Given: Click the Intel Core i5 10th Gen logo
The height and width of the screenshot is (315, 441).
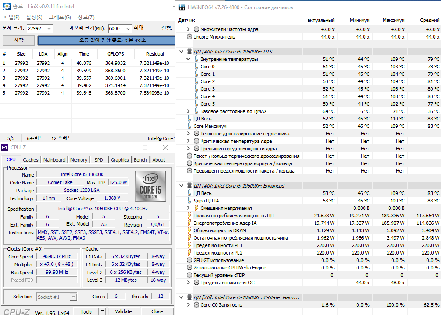Looking at the screenshot, I should click(x=150, y=186).
